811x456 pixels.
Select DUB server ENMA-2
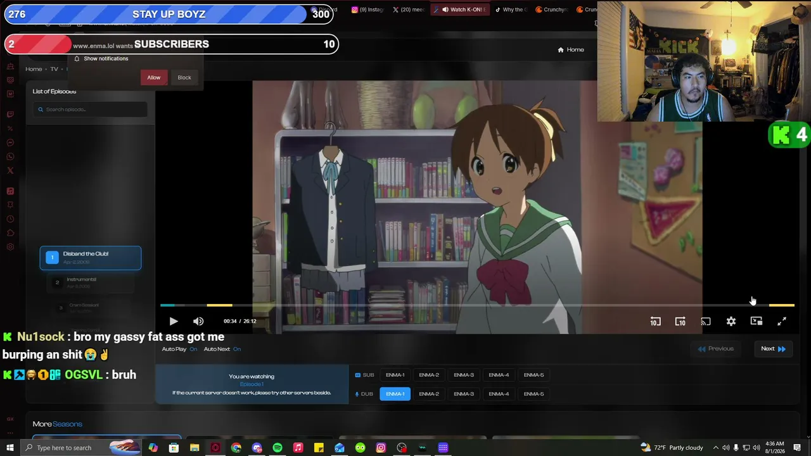(x=429, y=394)
